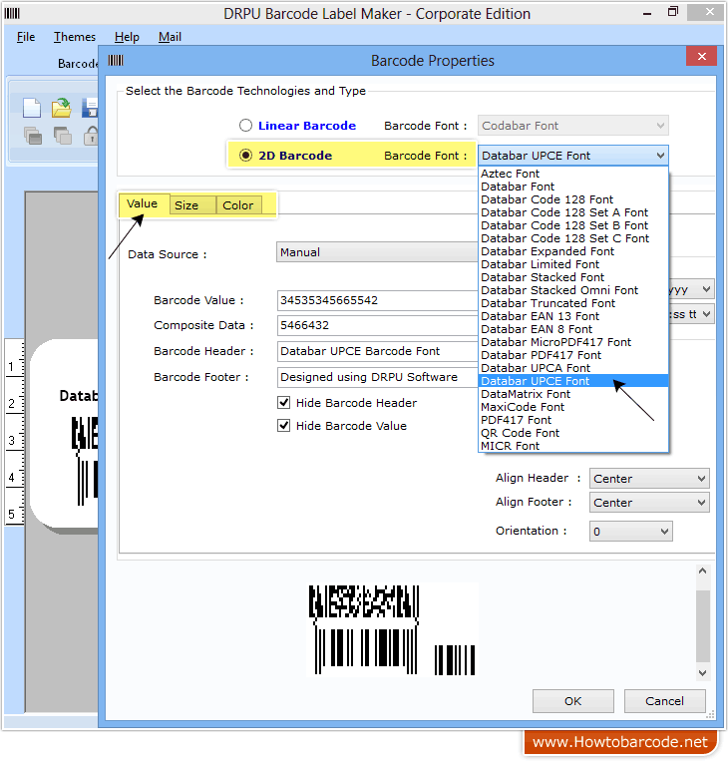This screenshot has height=761, width=728.
Task: Expand the Align Header dropdown
Action: (649, 479)
